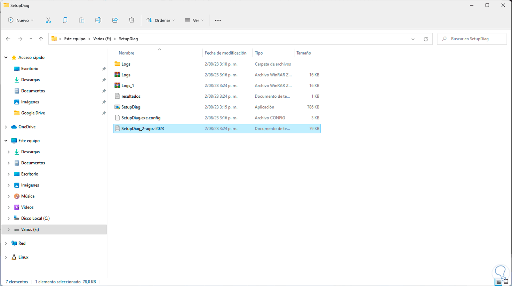
Task: Click SetupDiag in the address breadcrumb
Action: pos(128,39)
